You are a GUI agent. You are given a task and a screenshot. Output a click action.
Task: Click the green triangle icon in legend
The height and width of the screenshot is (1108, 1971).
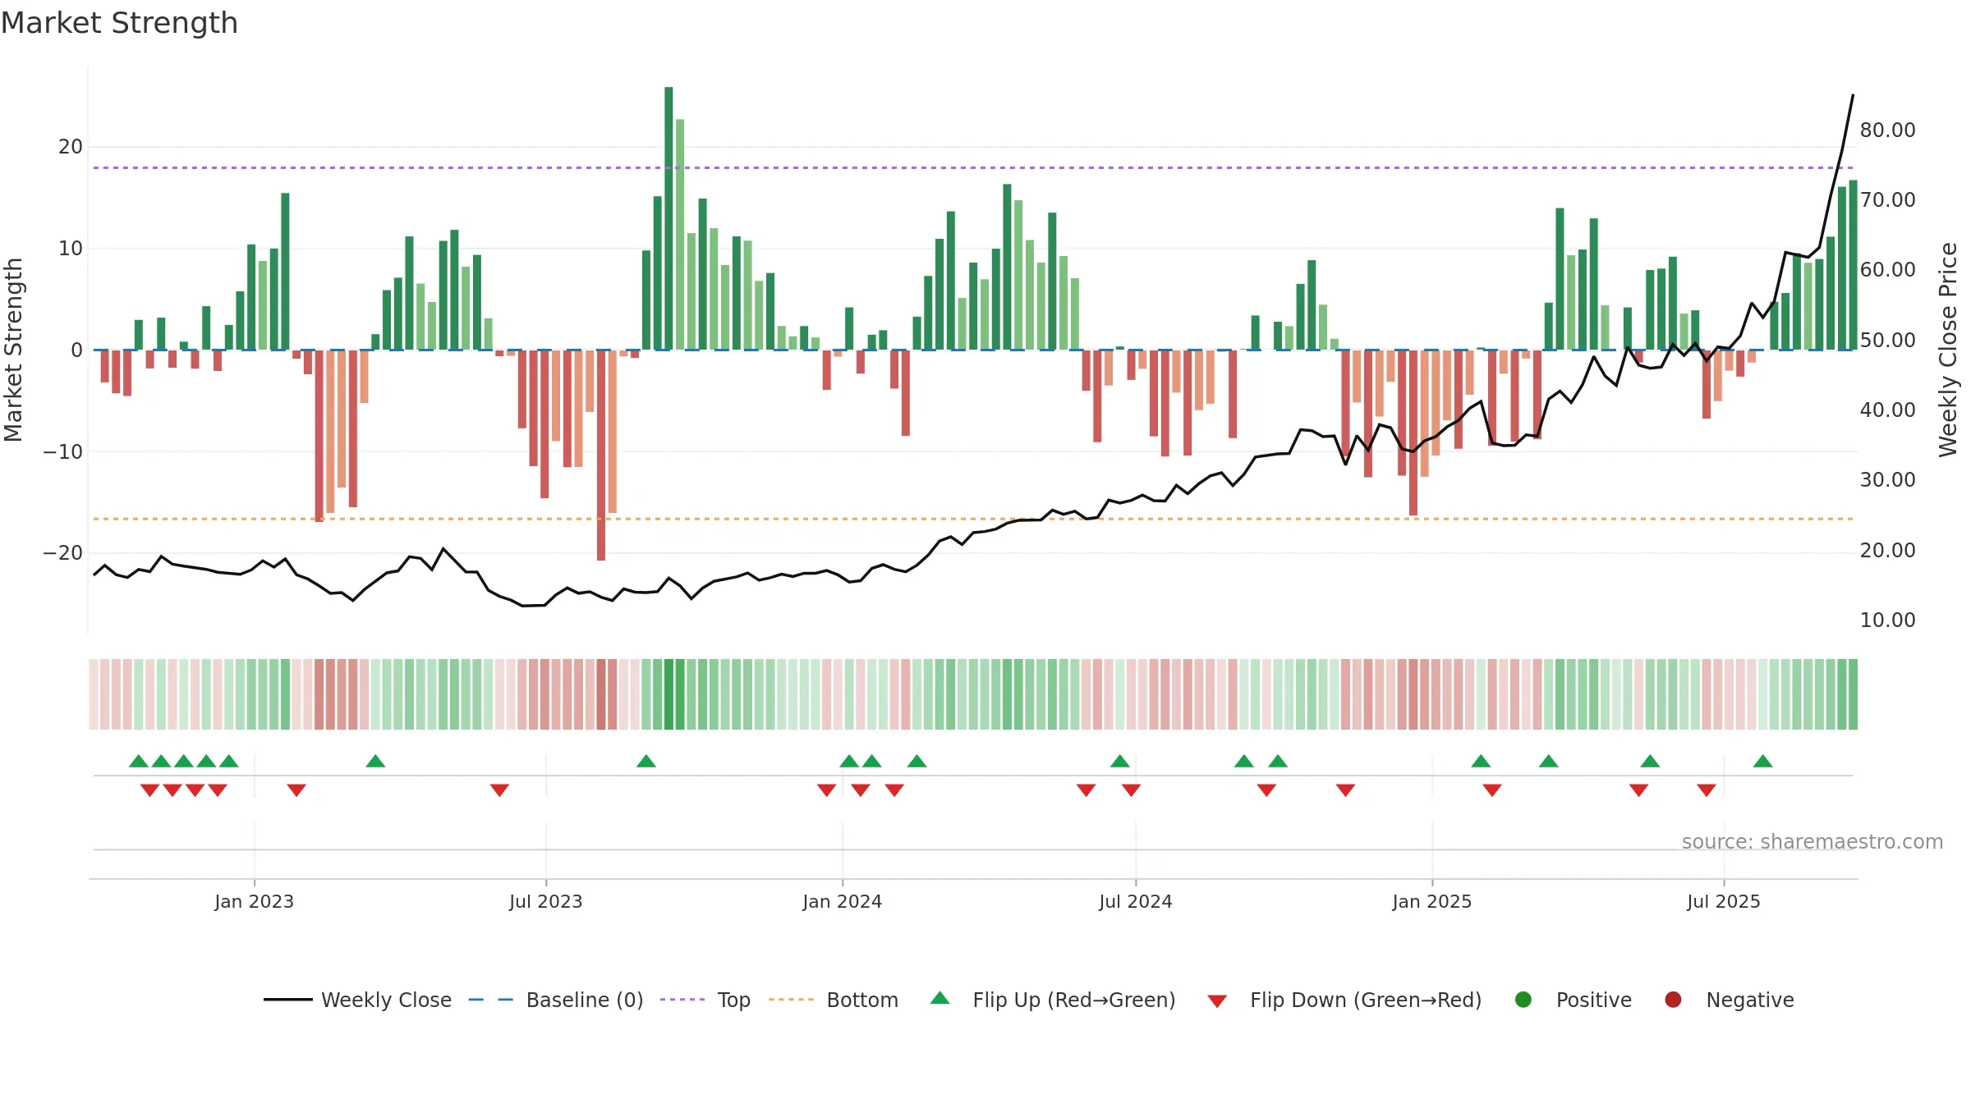click(x=940, y=998)
